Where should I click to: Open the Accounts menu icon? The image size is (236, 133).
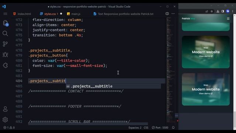click(x=5, y=109)
